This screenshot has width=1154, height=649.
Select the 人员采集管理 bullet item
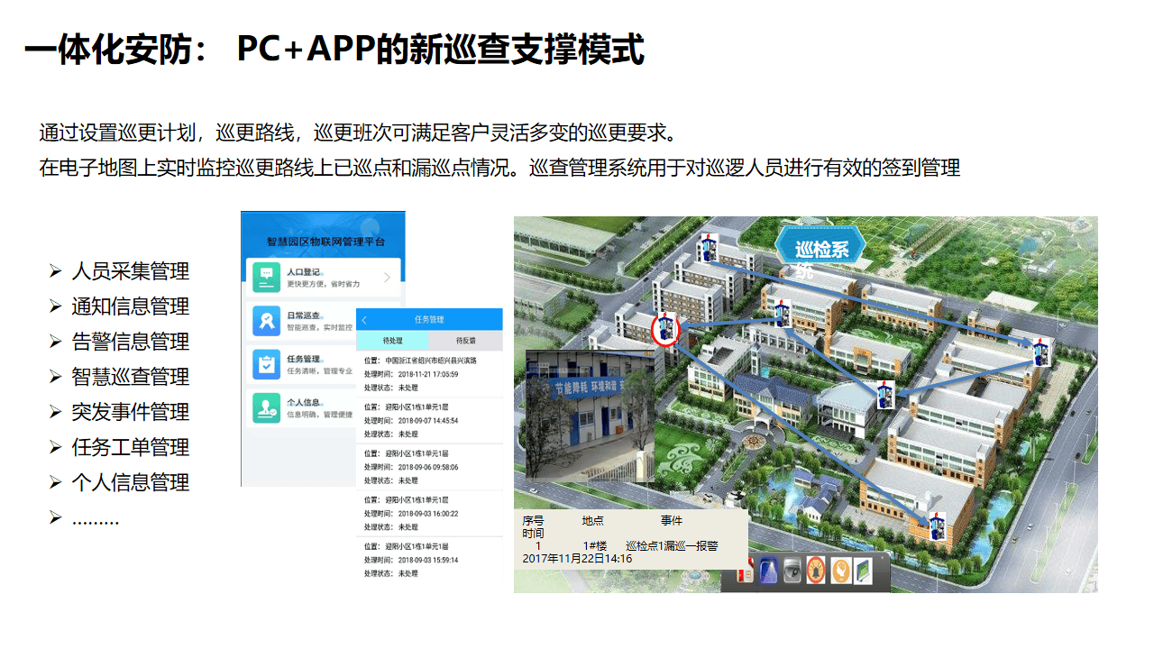131,271
